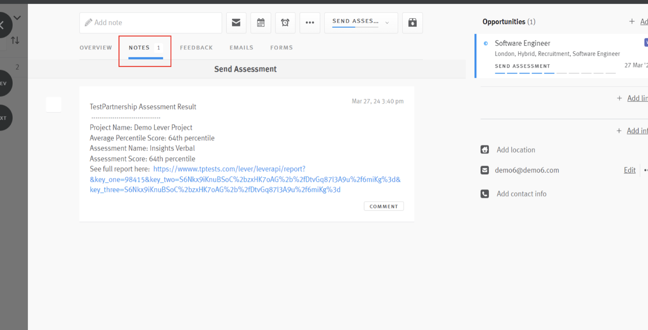Open the EMAILS tab
Screen dimensions: 648x330
pos(241,47)
